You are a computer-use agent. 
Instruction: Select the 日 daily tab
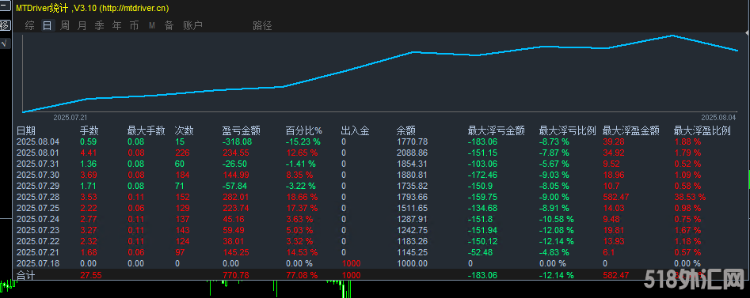pos(48,26)
